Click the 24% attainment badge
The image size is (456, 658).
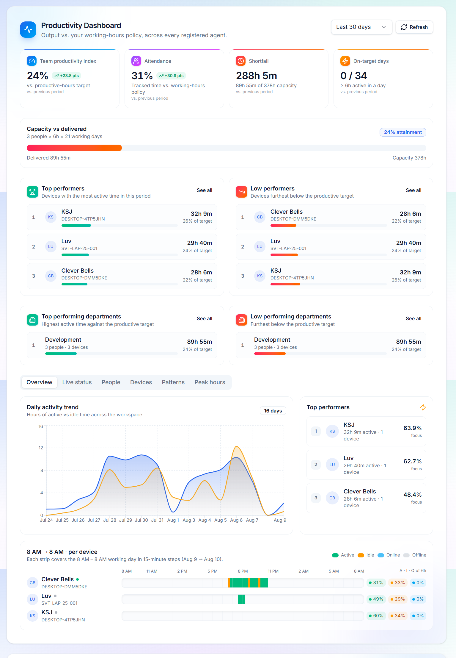click(x=402, y=132)
